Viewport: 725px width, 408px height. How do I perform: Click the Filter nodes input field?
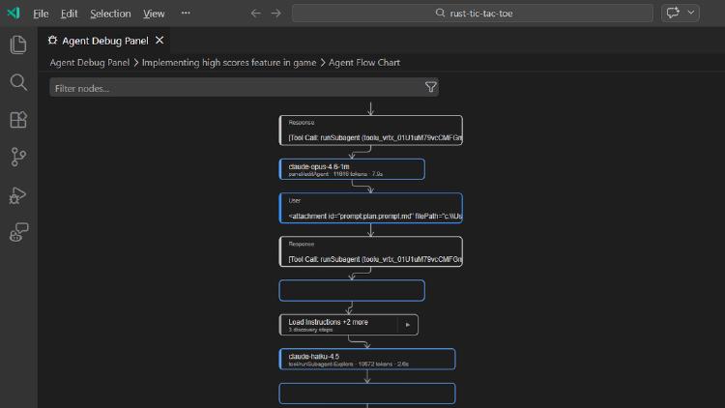245,87
